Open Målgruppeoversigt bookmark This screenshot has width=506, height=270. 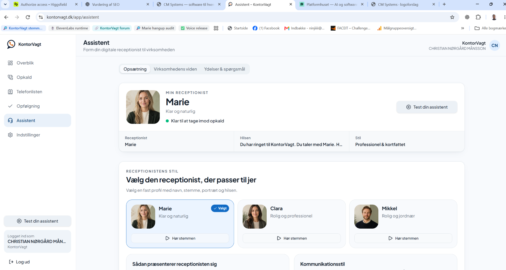pyautogui.click(x=397, y=28)
